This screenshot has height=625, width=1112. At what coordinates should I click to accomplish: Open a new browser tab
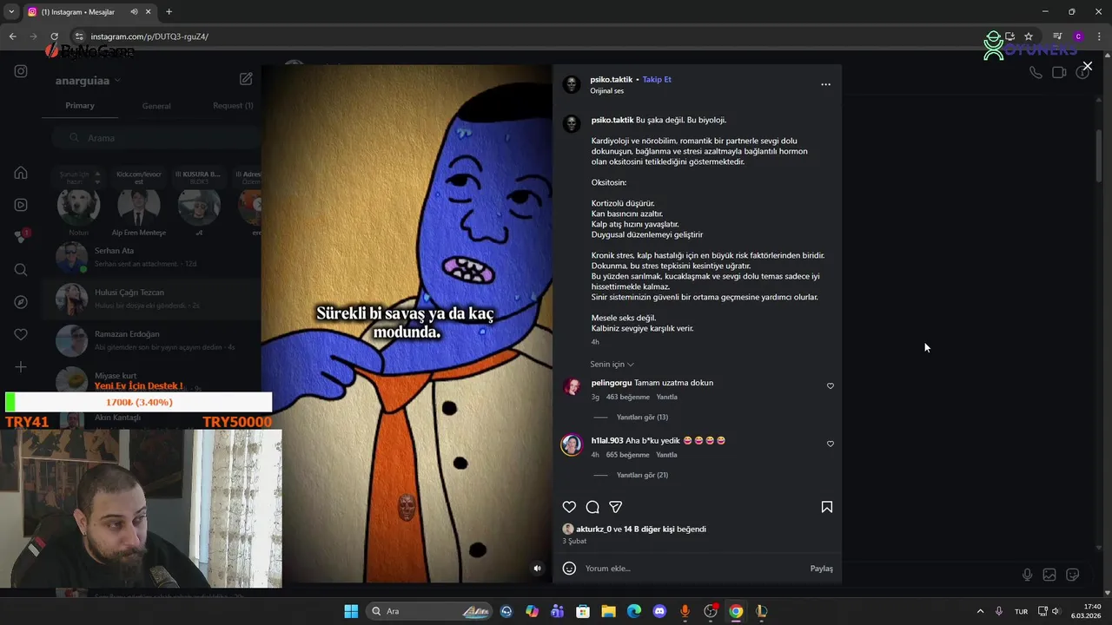tap(169, 12)
